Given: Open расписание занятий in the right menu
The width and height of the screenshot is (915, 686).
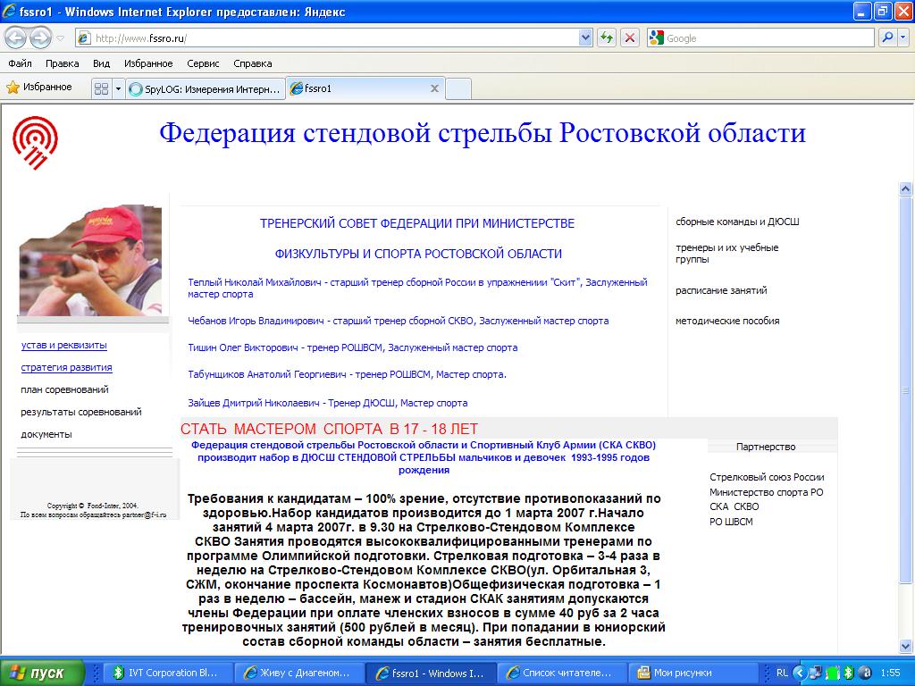Looking at the screenshot, I should pos(721,290).
